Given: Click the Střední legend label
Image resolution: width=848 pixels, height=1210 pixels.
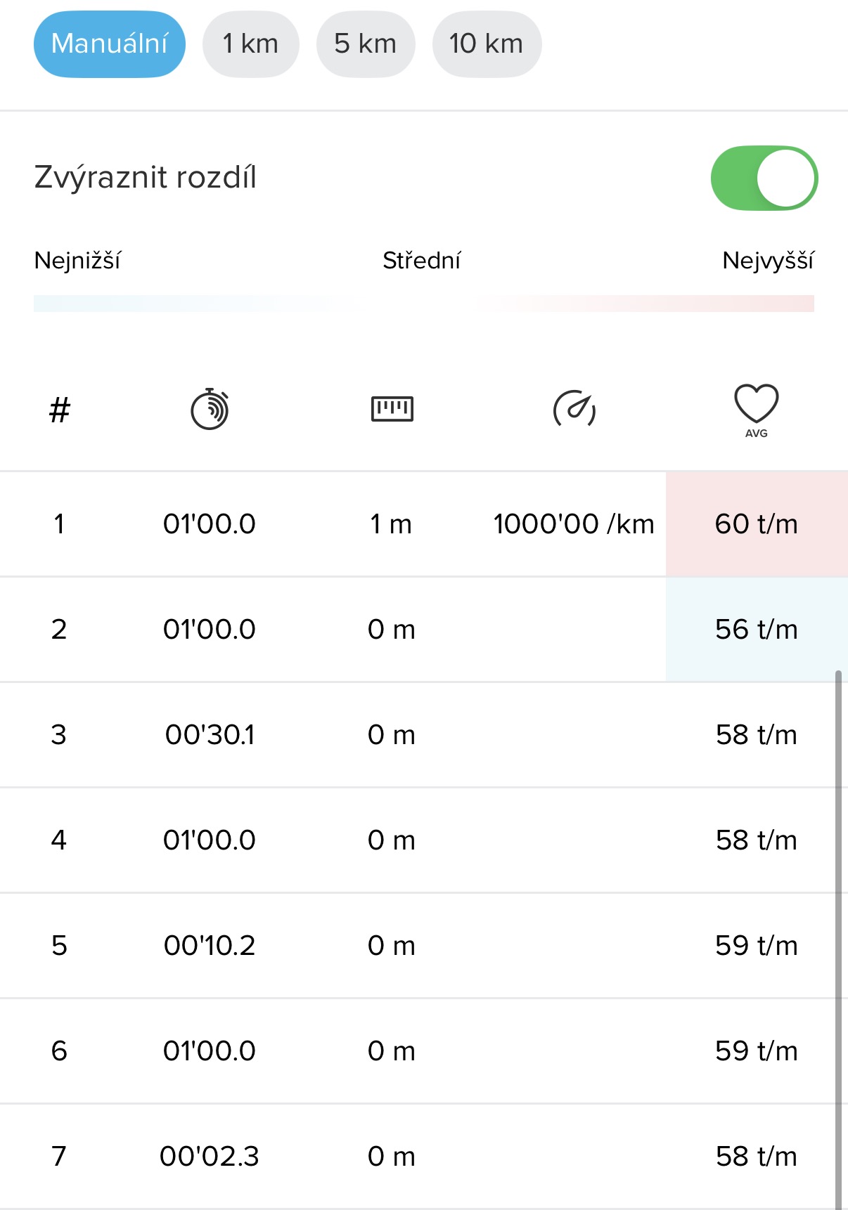Looking at the screenshot, I should click(422, 261).
